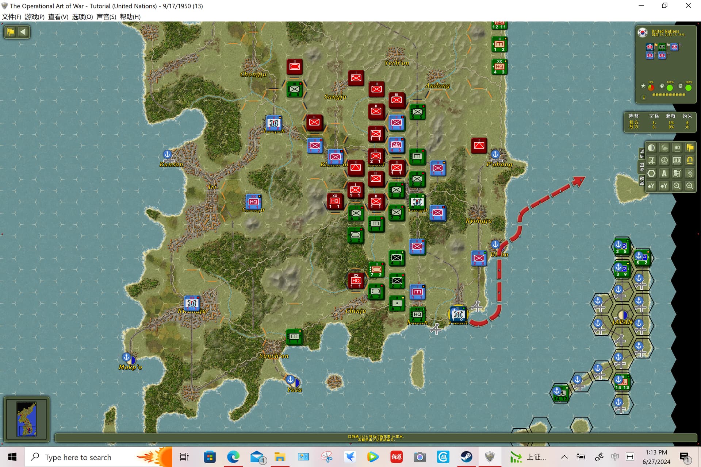Switch to the 单位 panel tab
701x467 pixels.
coord(641,154)
